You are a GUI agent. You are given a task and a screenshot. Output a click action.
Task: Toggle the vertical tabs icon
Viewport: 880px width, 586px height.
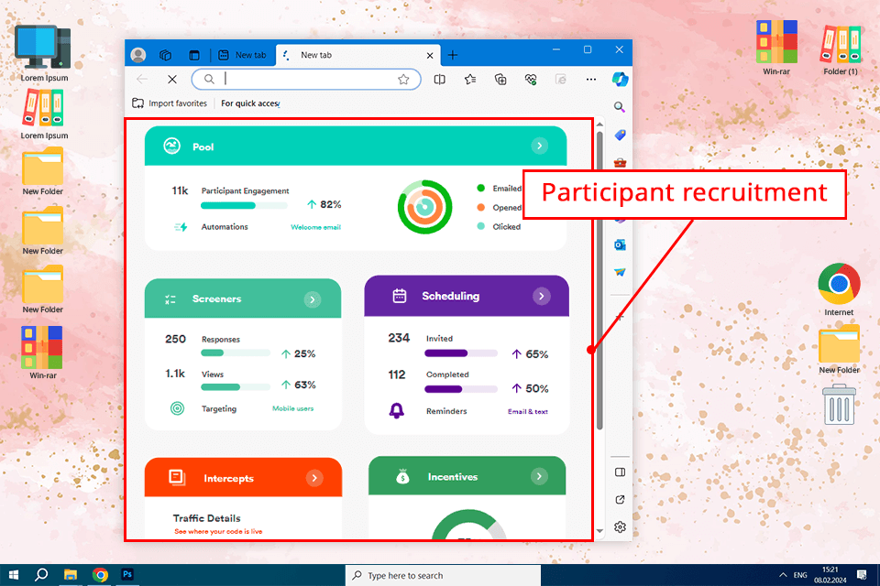click(x=194, y=55)
